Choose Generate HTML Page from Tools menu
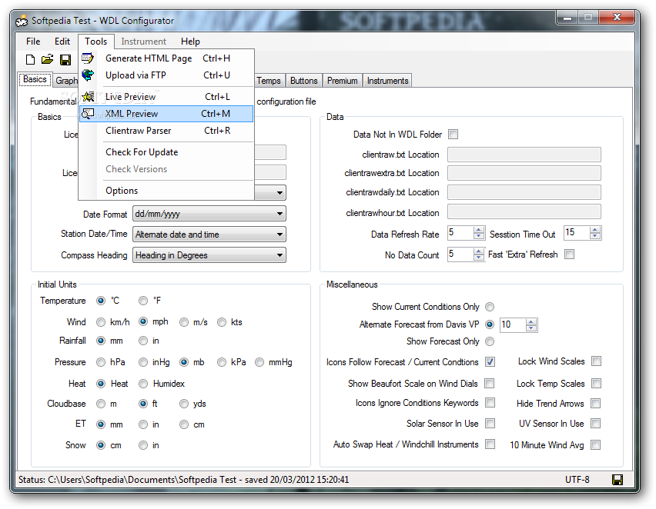Viewport: 656px width, 509px height. click(x=167, y=58)
